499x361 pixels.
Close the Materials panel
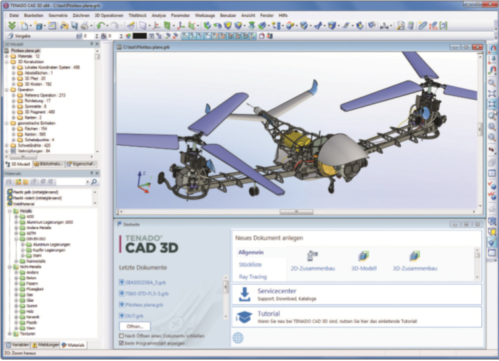tap(97, 173)
